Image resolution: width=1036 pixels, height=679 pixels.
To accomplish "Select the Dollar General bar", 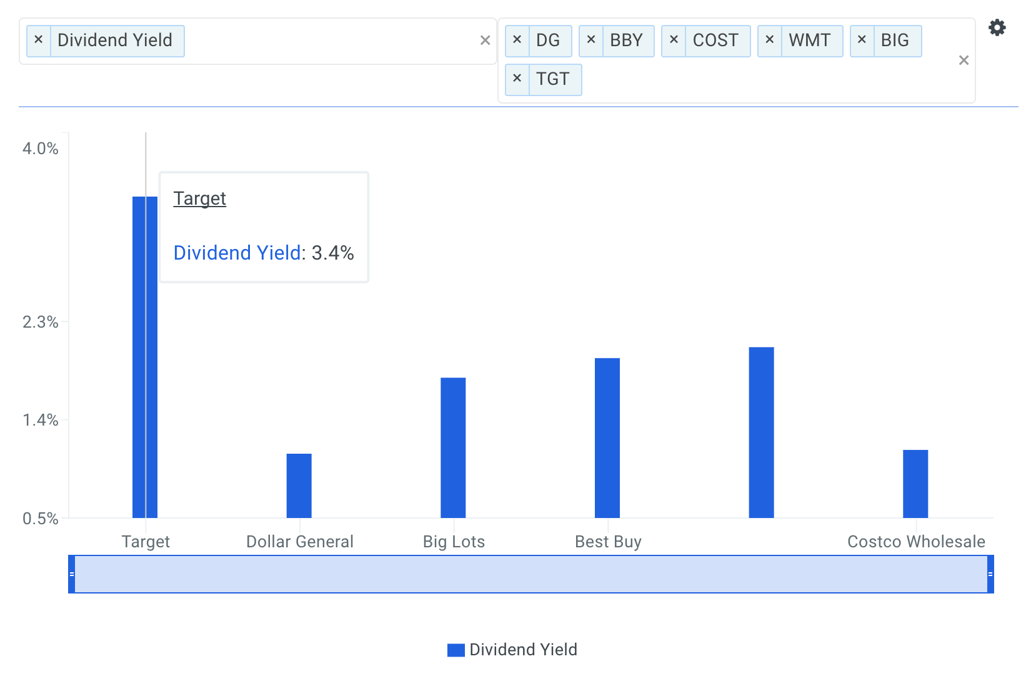I will pyautogui.click(x=299, y=486).
